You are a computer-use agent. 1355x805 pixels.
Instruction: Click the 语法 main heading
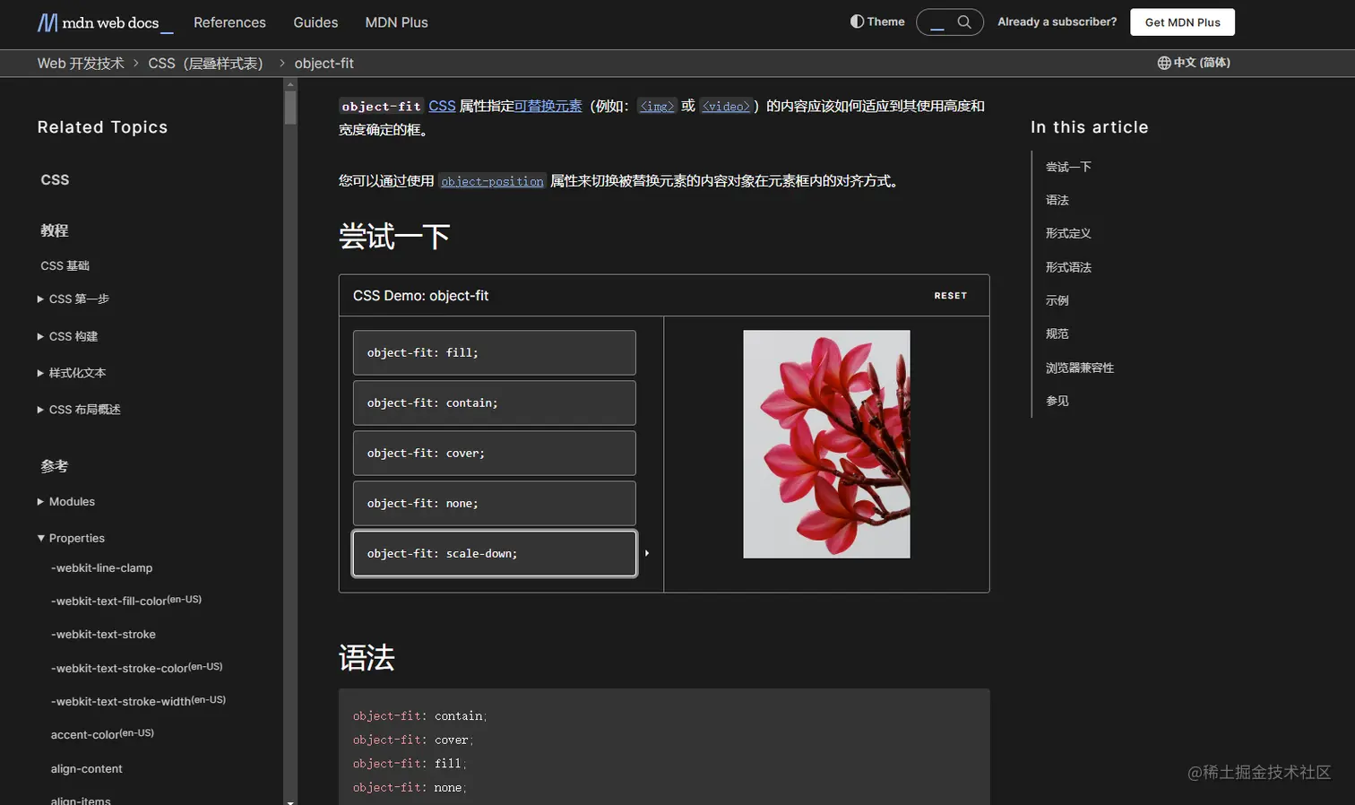(x=367, y=658)
